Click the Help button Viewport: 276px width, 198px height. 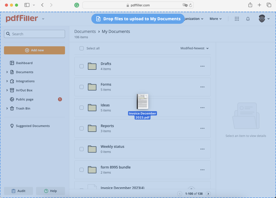coord(50,191)
